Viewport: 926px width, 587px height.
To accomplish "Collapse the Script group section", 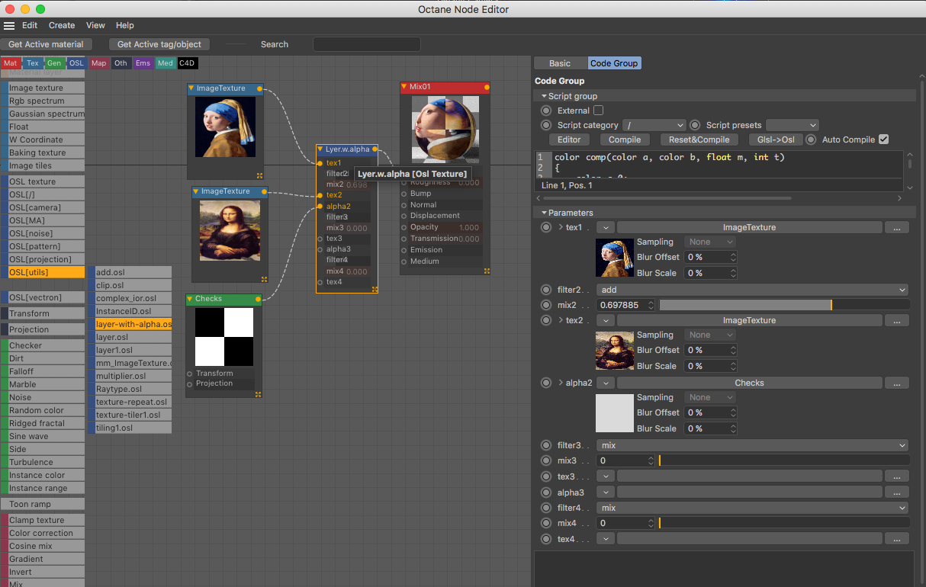I will pos(544,96).
